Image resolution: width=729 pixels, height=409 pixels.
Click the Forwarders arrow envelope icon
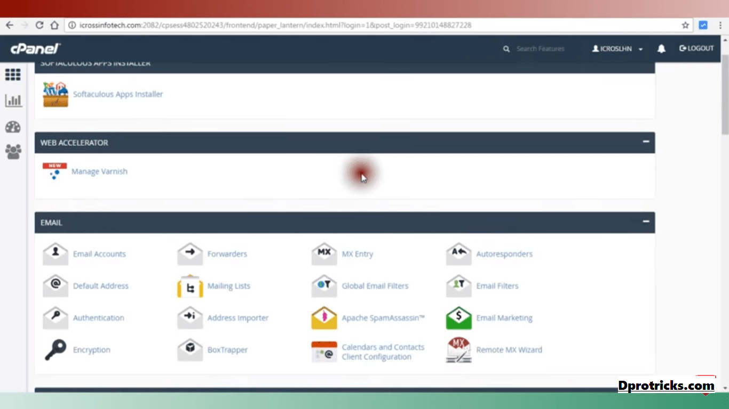(x=190, y=254)
